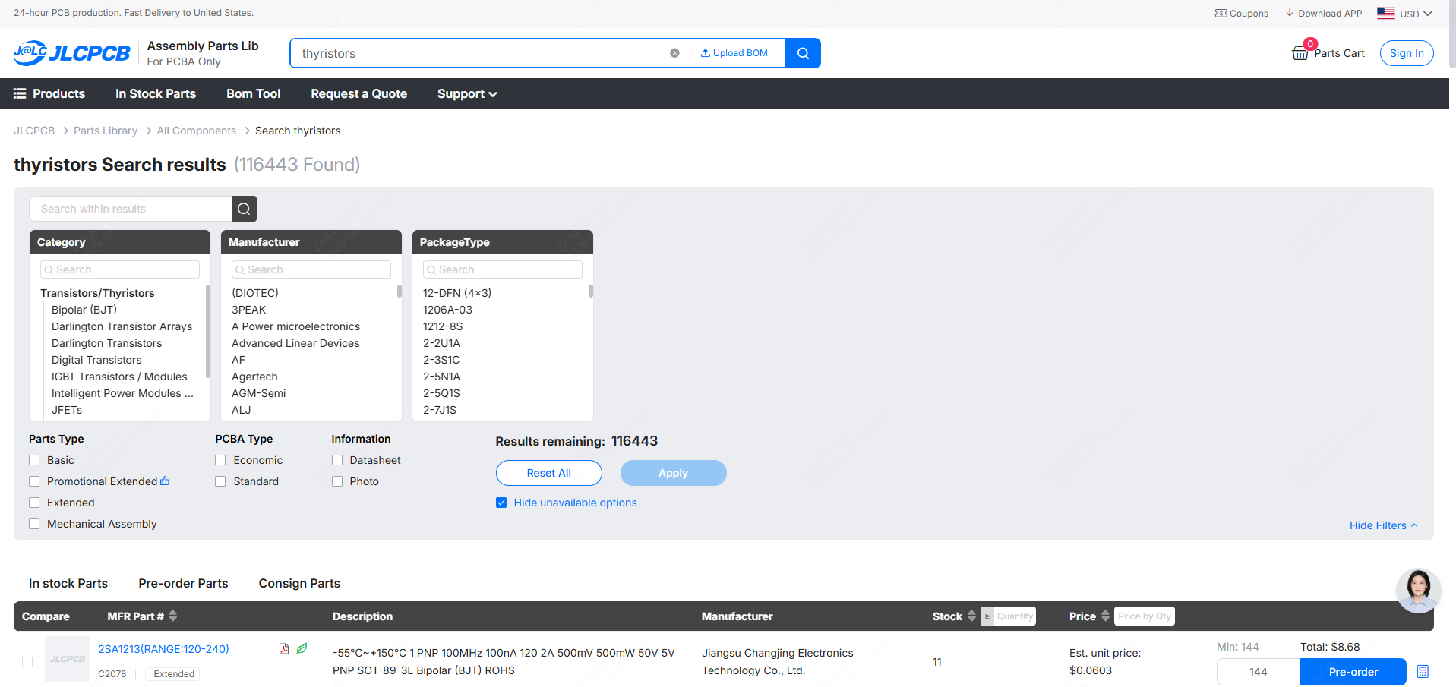Viewport: 1456px width, 687px height.
Task: Submit search with the blue magnifier button
Action: tap(803, 53)
